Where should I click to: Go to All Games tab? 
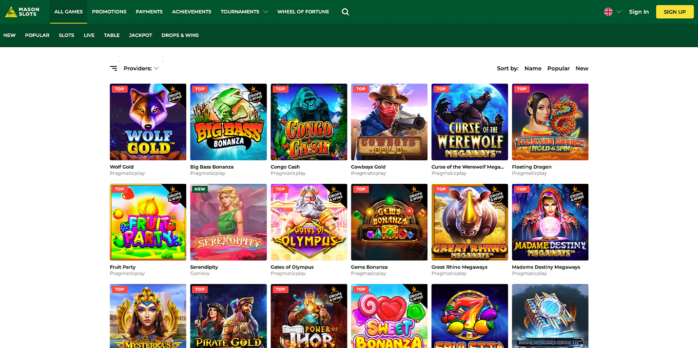pyautogui.click(x=68, y=12)
